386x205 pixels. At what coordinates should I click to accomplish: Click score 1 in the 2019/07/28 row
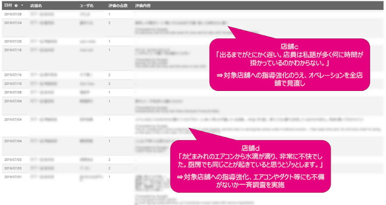click(x=109, y=14)
